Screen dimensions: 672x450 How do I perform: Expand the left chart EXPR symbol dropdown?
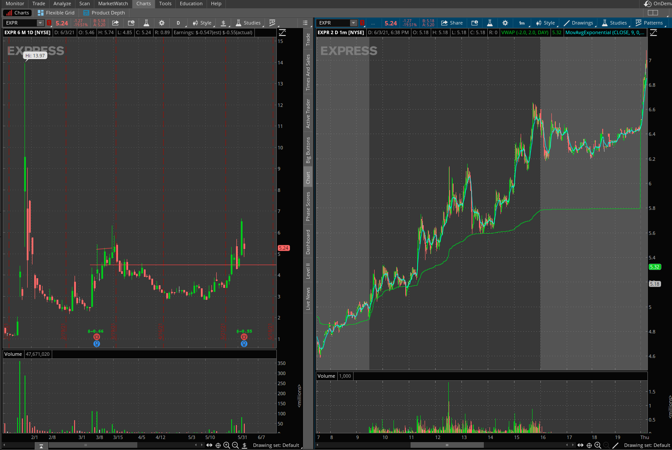40,23
